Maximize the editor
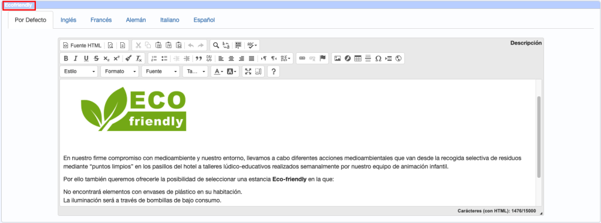 (248, 71)
